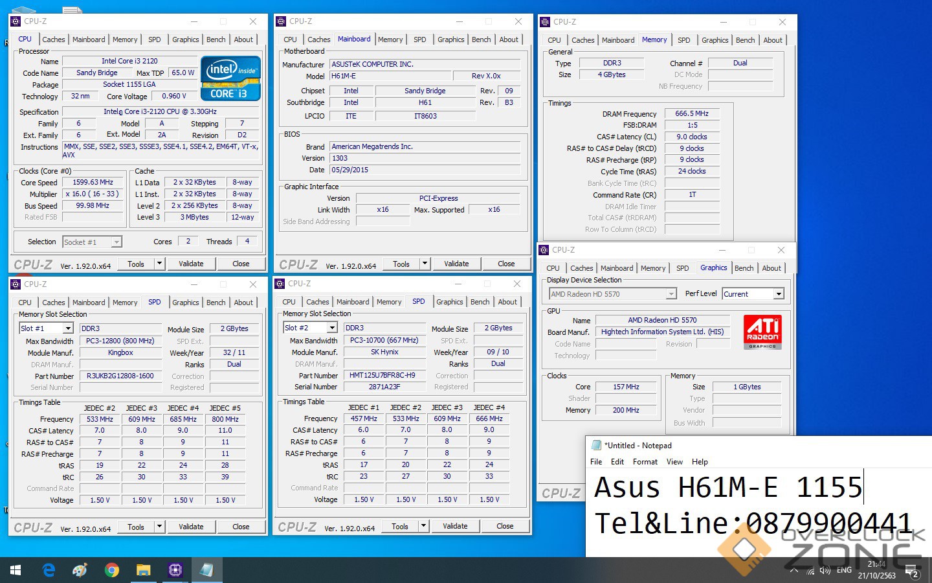Image resolution: width=932 pixels, height=583 pixels.
Task: Open Google Chrome from the taskbar
Action: pos(112,570)
